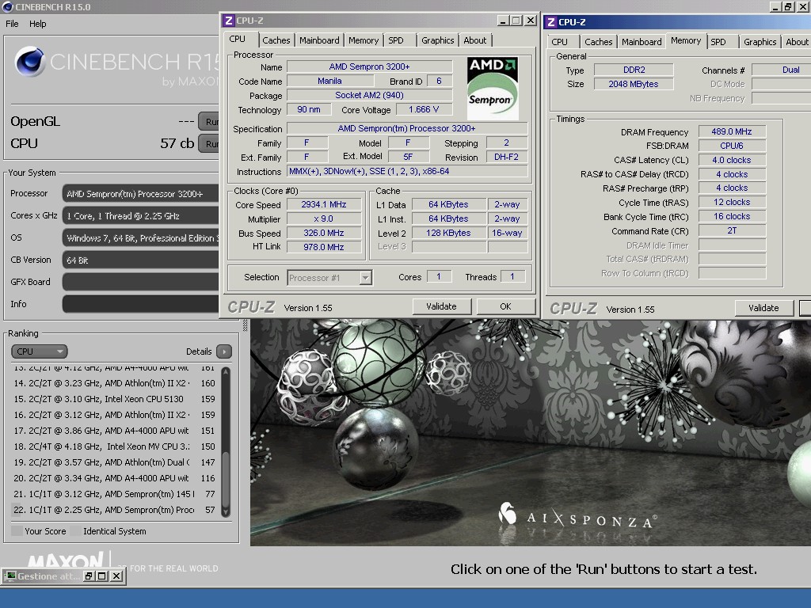Click the CPU-Z title bar icon in first window

point(229,21)
